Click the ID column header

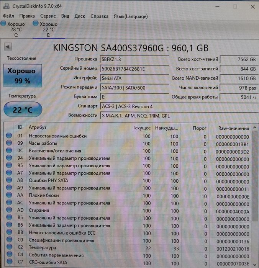(20, 127)
